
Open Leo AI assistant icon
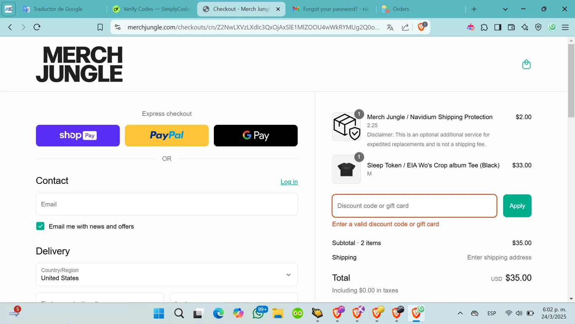[525, 27]
